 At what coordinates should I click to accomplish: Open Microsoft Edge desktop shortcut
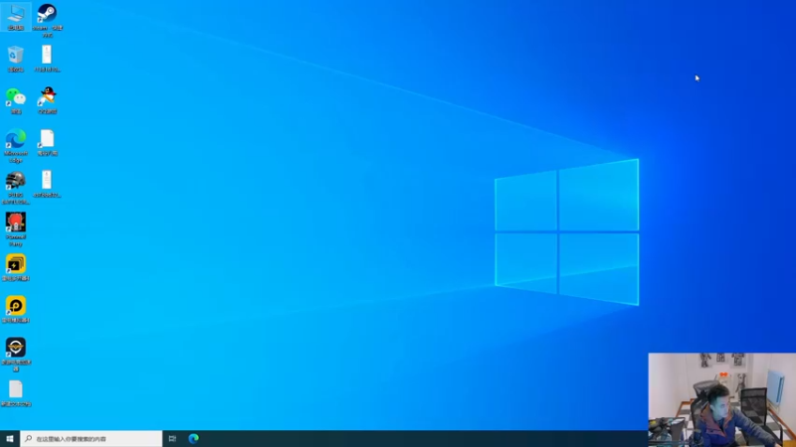[16, 145]
